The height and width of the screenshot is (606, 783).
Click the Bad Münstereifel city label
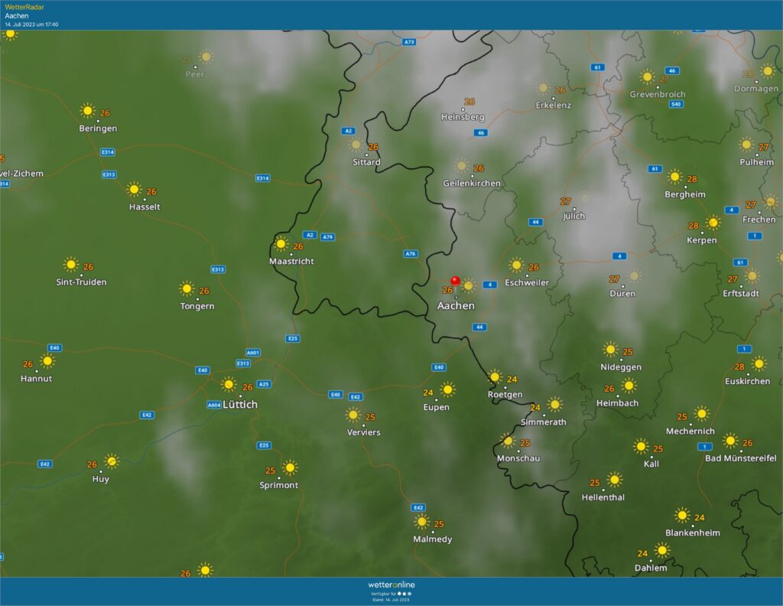tap(740, 458)
